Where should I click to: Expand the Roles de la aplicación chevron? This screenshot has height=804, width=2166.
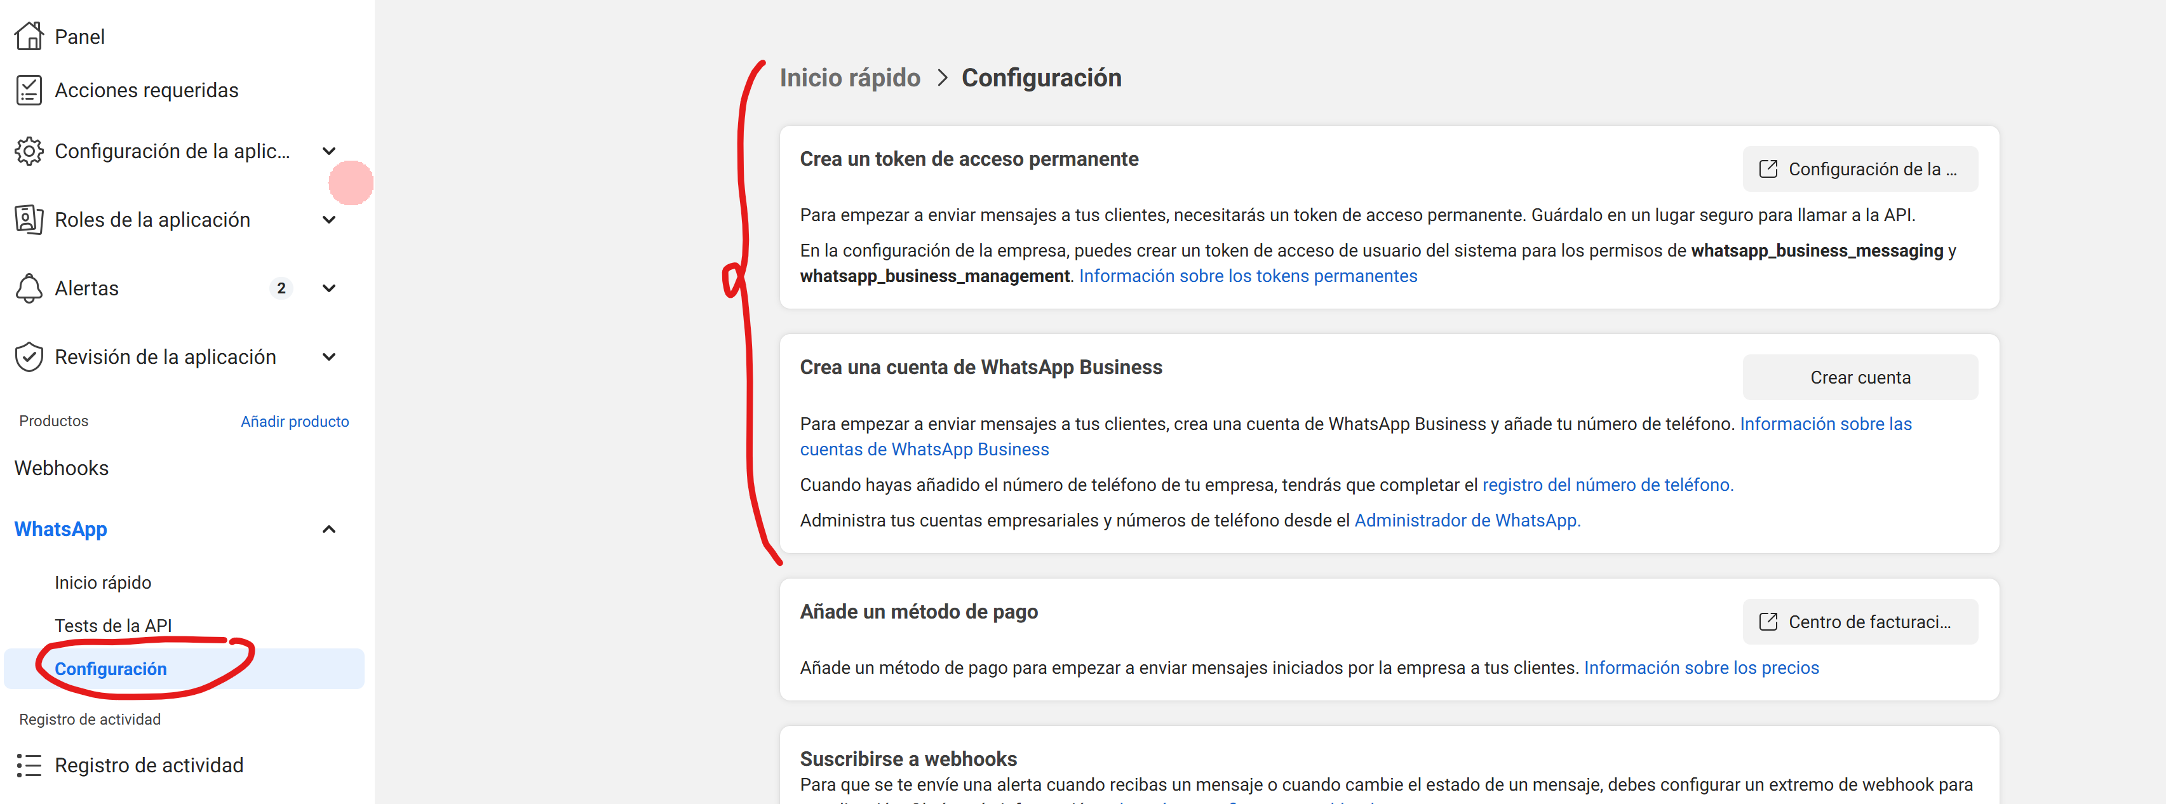pos(329,220)
